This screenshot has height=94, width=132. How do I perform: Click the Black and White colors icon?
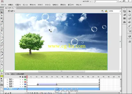[x=2, y=79]
